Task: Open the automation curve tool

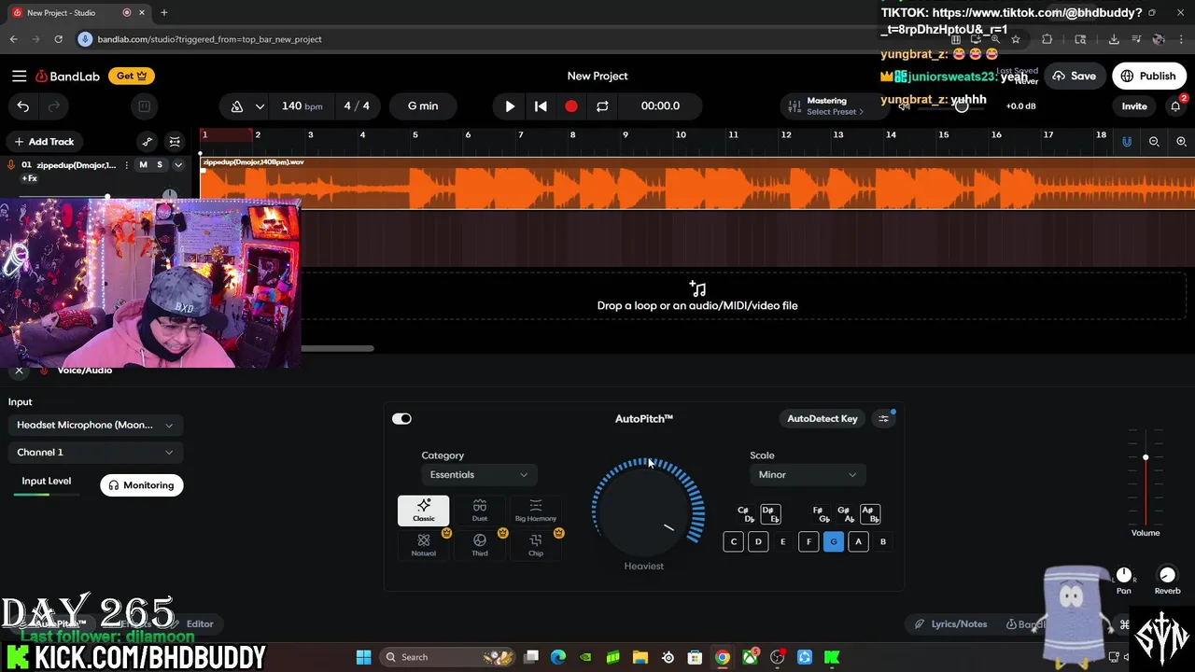Action: coord(147,142)
